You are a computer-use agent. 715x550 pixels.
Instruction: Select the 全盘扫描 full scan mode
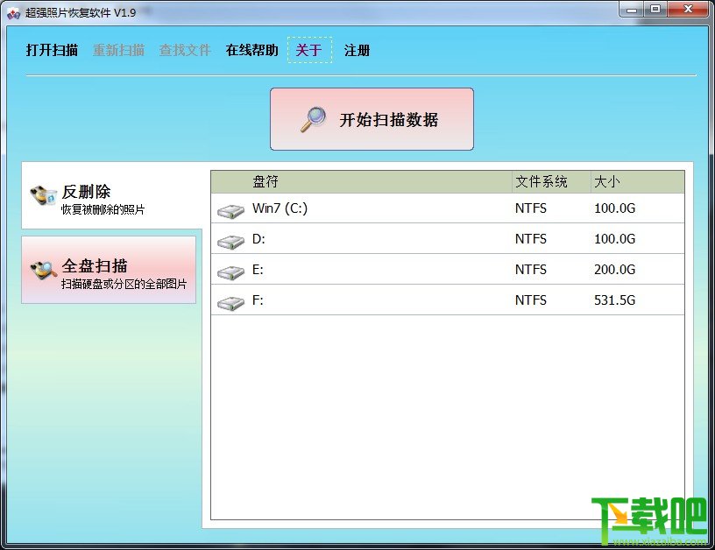pyautogui.click(x=109, y=270)
